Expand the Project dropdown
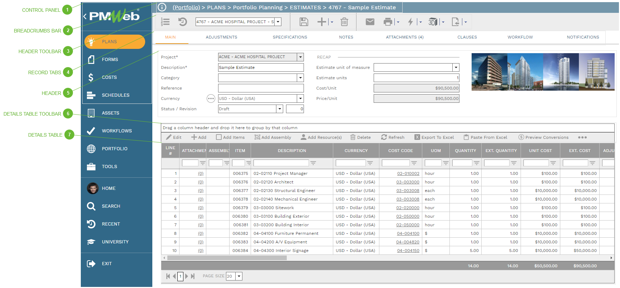Viewport: 620px width, 288px height. [x=301, y=57]
